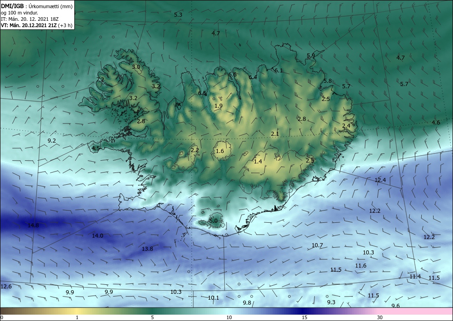The image size is (453, 321).
Task: Select the 10.1 value near the bottom
Action: tap(213, 297)
